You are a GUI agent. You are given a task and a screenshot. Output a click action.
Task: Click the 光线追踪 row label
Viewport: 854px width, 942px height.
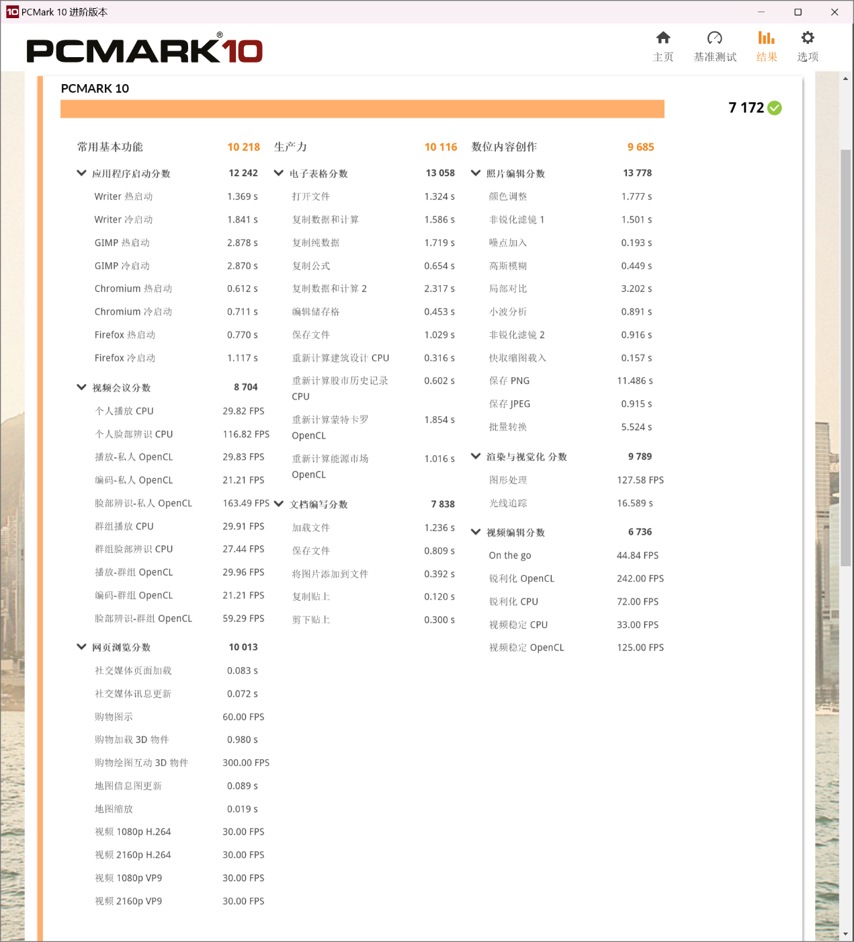(508, 503)
